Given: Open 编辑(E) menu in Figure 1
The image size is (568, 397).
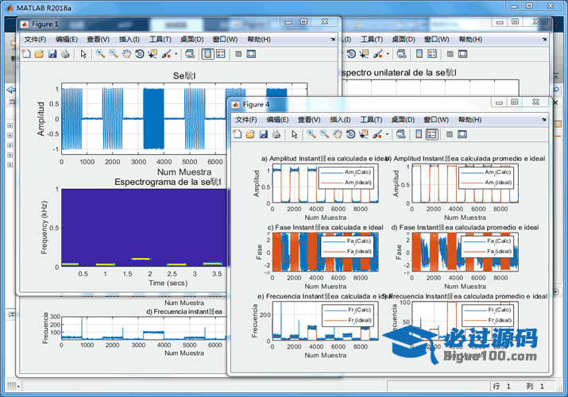Looking at the screenshot, I should [x=67, y=40].
